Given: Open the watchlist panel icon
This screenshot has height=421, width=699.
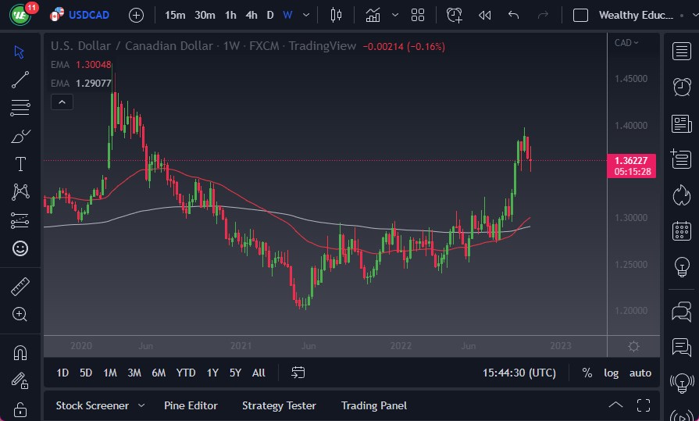Looking at the screenshot, I should 681,52.
